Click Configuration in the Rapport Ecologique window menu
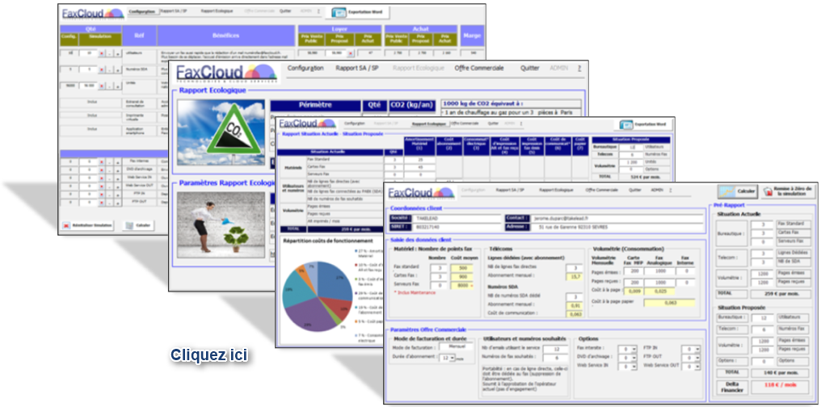This screenshot has width=821, height=407. [305, 68]
